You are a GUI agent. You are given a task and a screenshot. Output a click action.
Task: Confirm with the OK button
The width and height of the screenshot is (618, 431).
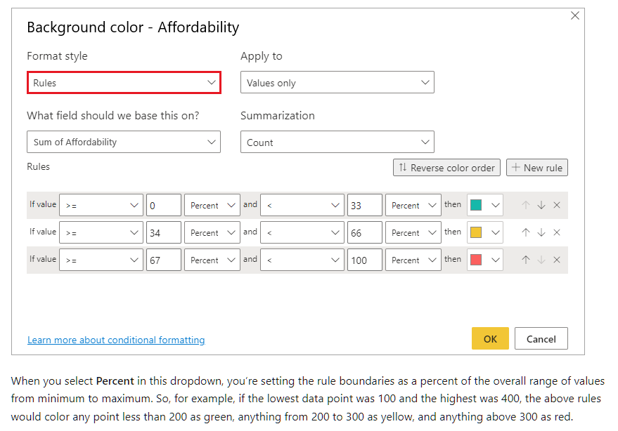pyautogui.click(x=490, y=338)
